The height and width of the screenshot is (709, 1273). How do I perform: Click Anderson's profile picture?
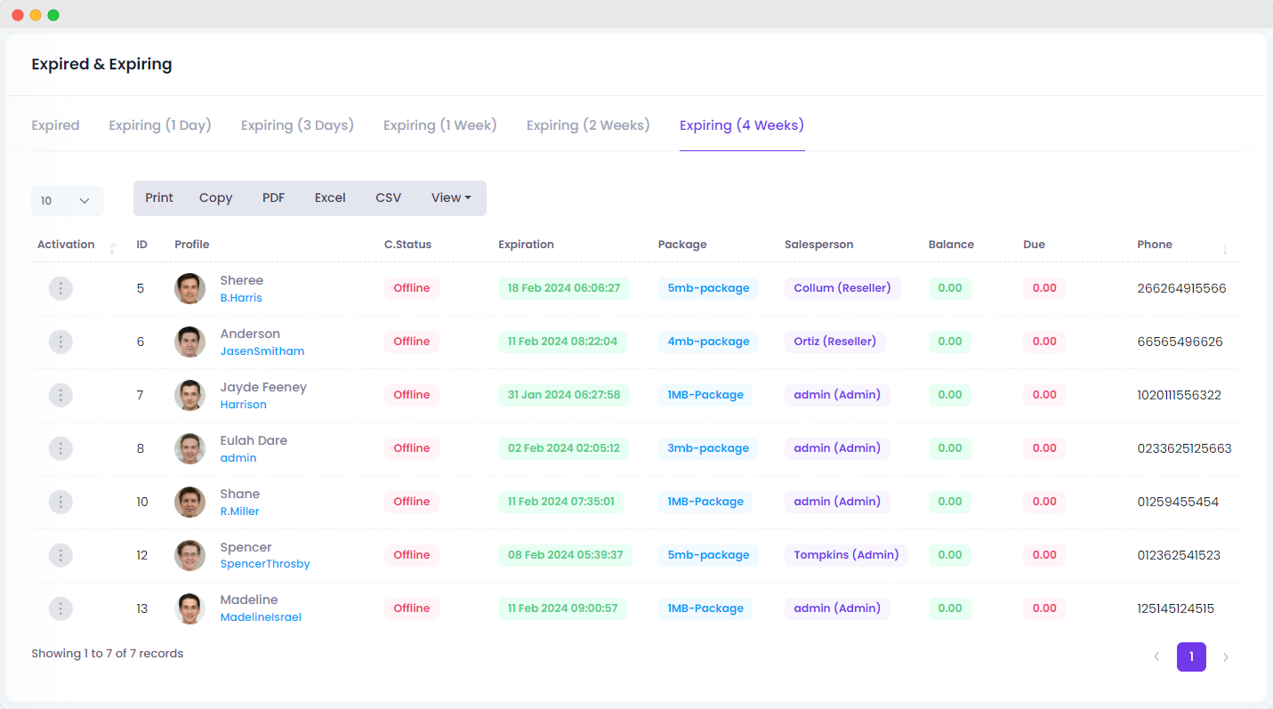coord(189,342)
